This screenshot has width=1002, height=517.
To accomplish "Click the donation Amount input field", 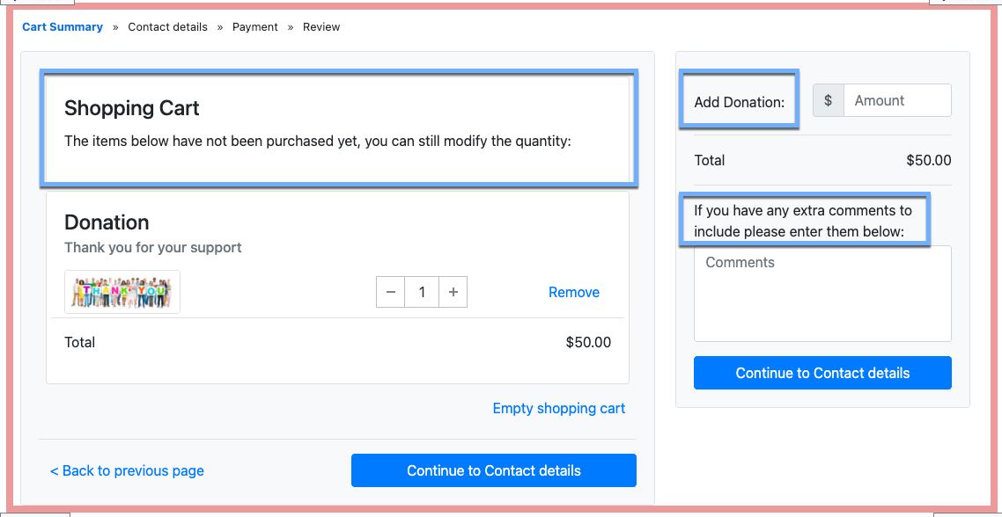I will (x=896, y=100).
